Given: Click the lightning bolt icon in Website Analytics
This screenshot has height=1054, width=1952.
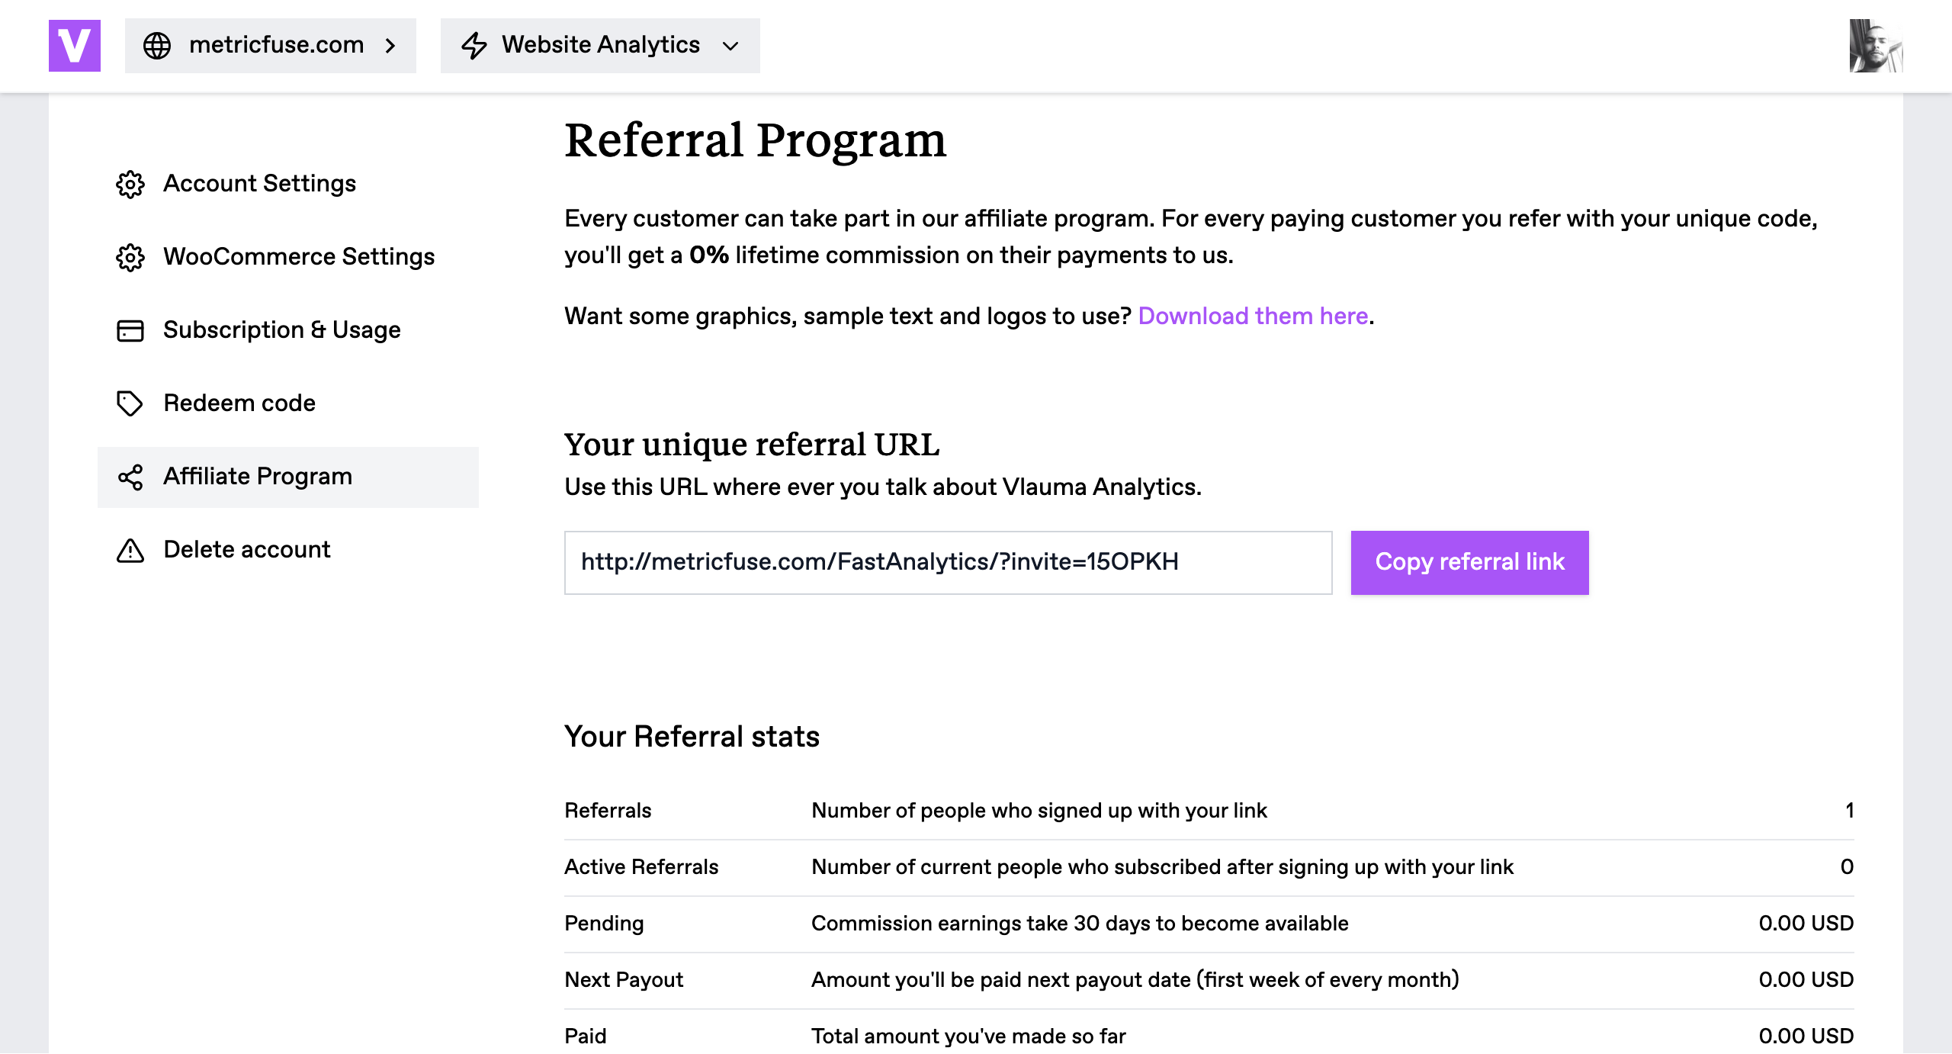Looking at the screenshot, I should (474, 46).
